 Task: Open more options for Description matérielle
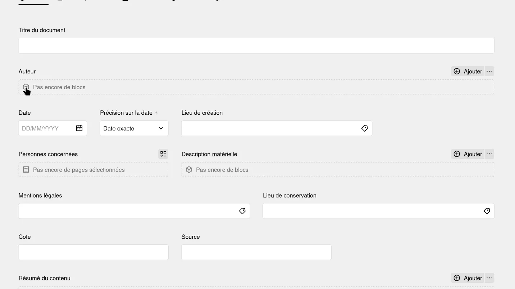click(x=489, y=154)
